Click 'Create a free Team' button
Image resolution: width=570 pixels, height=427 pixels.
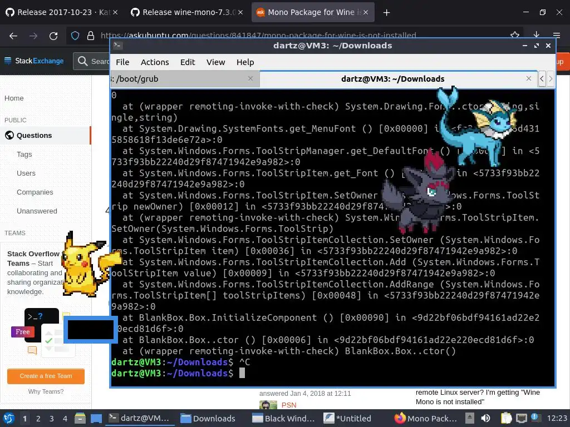click(46, 376)
